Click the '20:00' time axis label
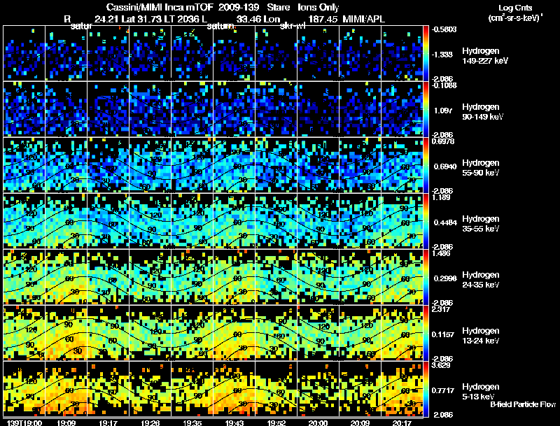The height and width of the screenshot is (426, 560). [x=318, y=423]
